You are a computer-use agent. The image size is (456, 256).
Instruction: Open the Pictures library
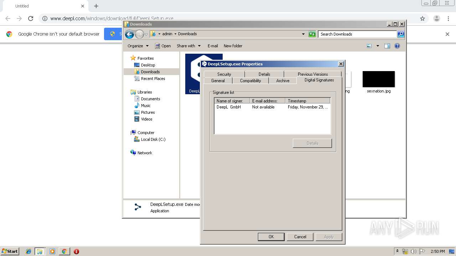147,112
